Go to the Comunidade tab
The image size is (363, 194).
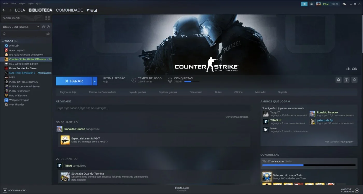pos(69,10)
